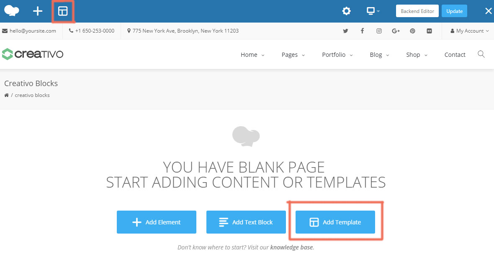Screen dimensions: 494x267
Task: Click the WPBakery cloud logo icon
Action: 12,11
